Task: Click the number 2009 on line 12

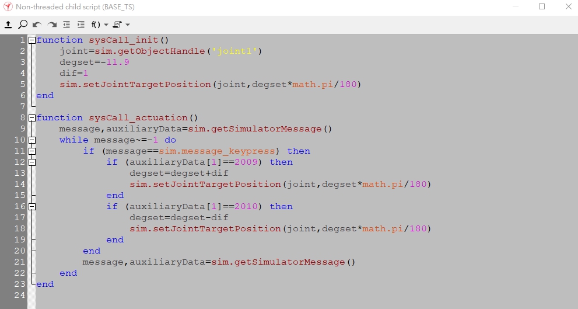Action: pos(246,162)
